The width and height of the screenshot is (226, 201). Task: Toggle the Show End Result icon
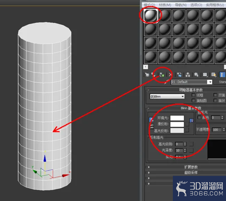pos(222,75)
